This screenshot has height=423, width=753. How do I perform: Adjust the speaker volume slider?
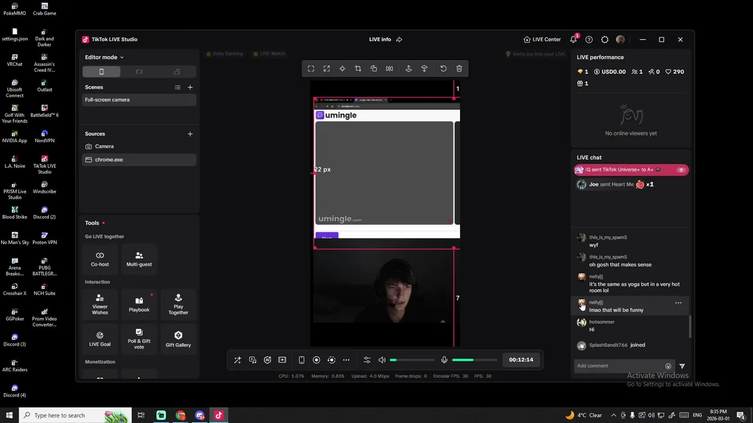coord(412,360)
